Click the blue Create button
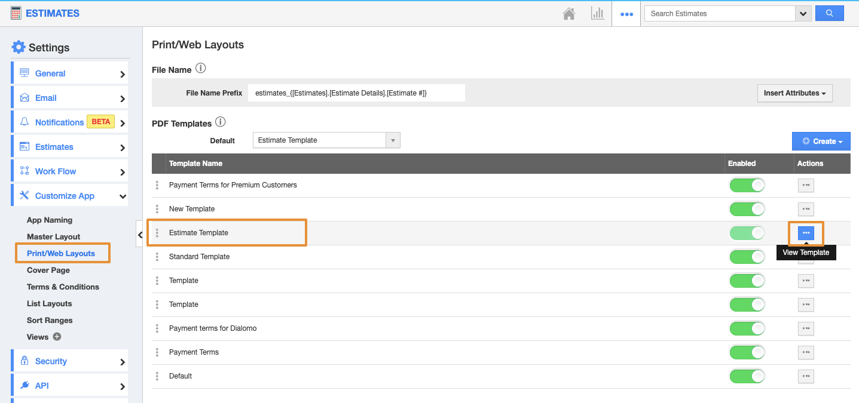 pyautogui.click(x=821, y=141)
